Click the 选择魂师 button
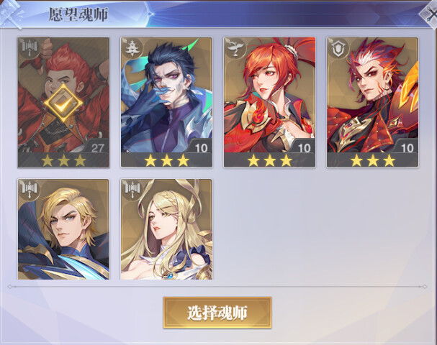437x345 pixels. [x=217, y=313]
